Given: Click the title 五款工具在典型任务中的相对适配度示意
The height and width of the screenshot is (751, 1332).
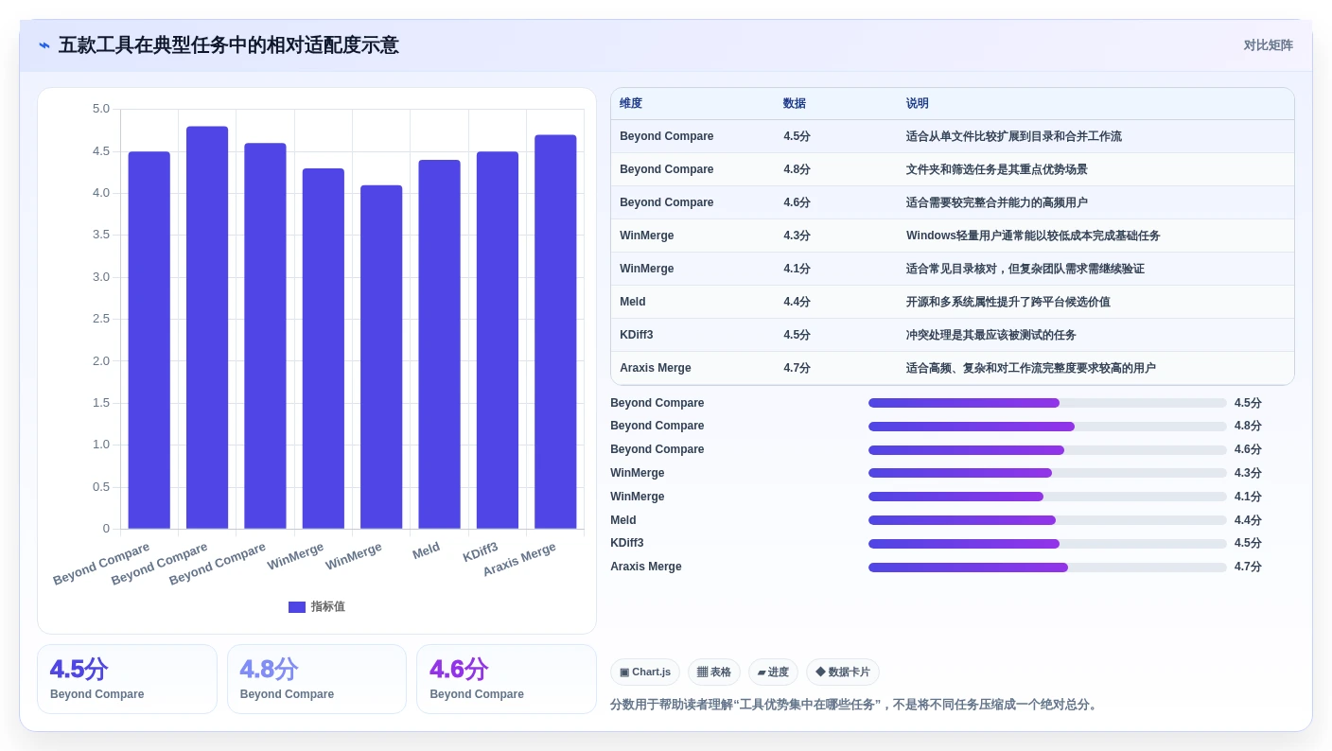Looking at the screenshot, I should [x=229, y=45].
